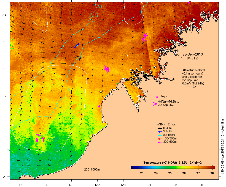Image resolution: width=226 pixels, height=187 pixels.
Task: Click the 126 longitude axis label
Action: click(x=200, y=185)
